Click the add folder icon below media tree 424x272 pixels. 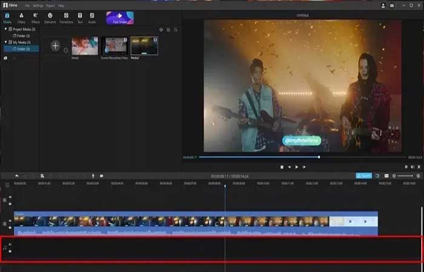5,58
